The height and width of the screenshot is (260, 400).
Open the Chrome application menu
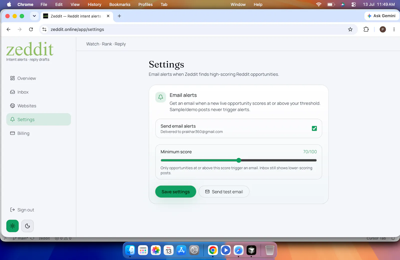click(x=25, y=4)
